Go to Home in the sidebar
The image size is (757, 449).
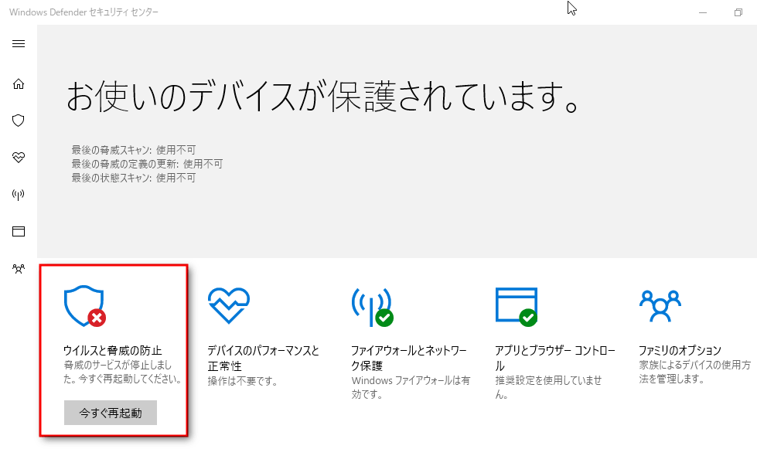[x=19, y=84]
